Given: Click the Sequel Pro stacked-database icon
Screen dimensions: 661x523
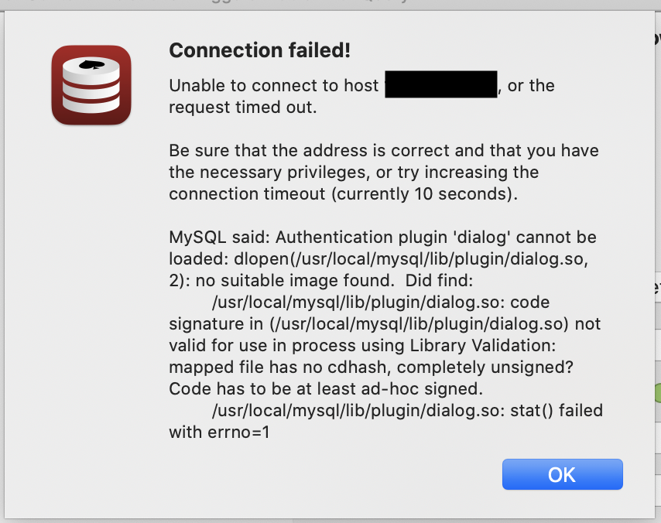Looking at the screenshot, I should 91,85.
